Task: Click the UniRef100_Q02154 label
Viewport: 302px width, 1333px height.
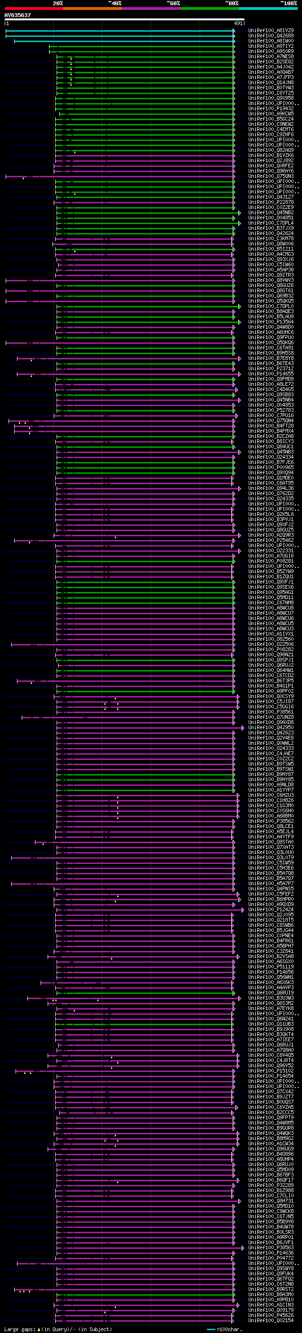Action: pyautogui.click(x=271, y=1320)
